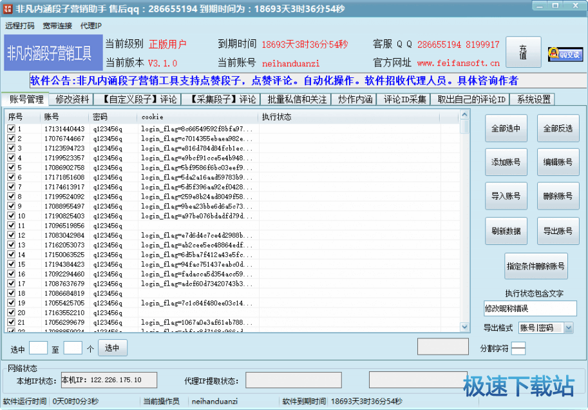588x410 pixels.
Task: Open the QQ交谈 chat icon
Action: pos(565,54)
